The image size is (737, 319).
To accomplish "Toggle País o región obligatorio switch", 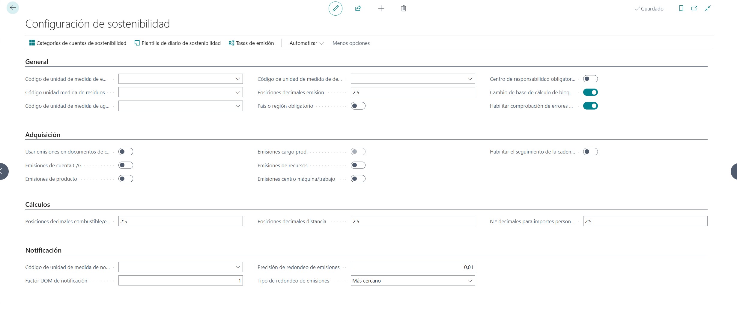I will point(358,106).
